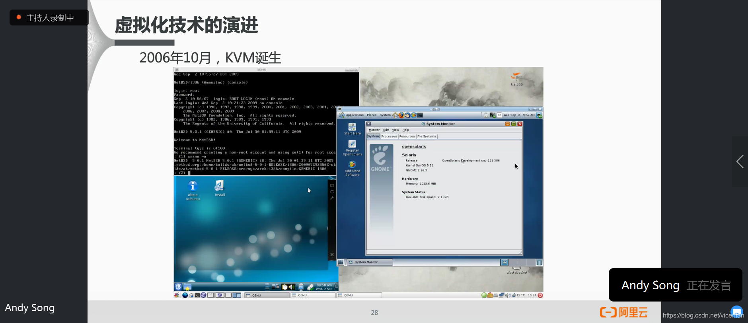Image resolution: width=748 pixels, height=323 pixels.
Task: Open the package manager launcher in OpenSolaris panel
Action: (x=414, y=115)
